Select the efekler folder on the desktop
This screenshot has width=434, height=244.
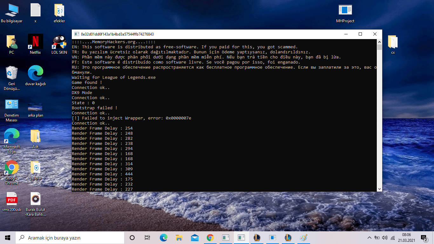(x=59, y=13)
